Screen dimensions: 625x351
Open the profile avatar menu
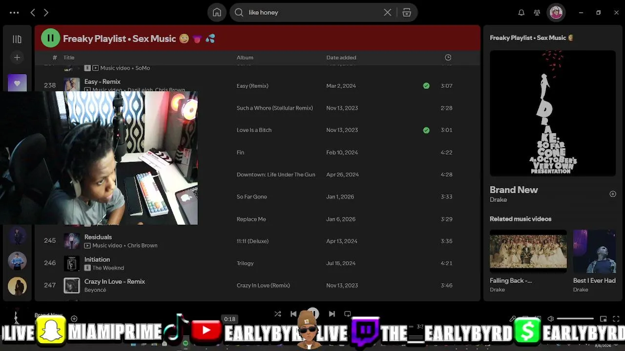point(556,13)
